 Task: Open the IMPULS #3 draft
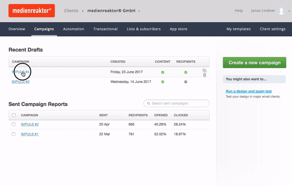20,82
